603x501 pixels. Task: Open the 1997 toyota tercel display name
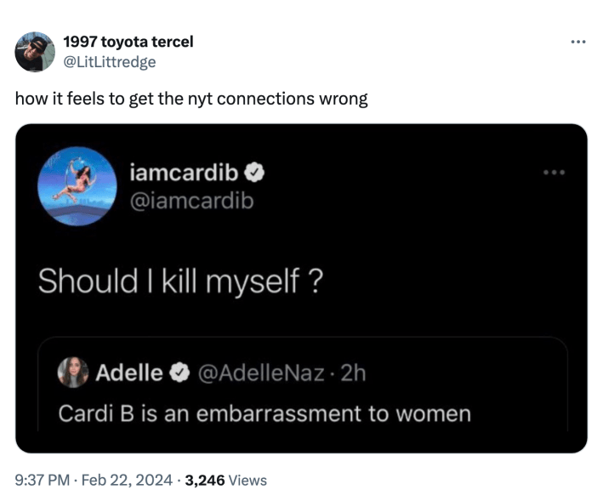coord(128,42)
